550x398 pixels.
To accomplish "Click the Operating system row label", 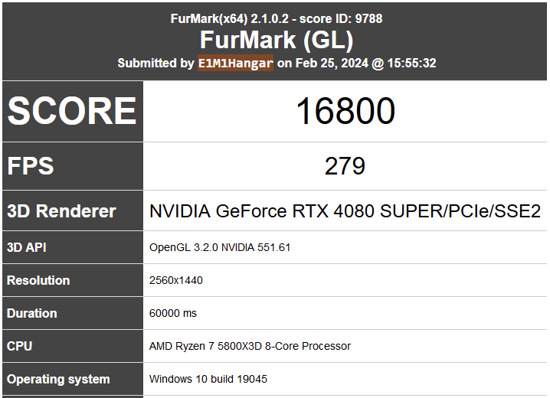I will 73,379.
